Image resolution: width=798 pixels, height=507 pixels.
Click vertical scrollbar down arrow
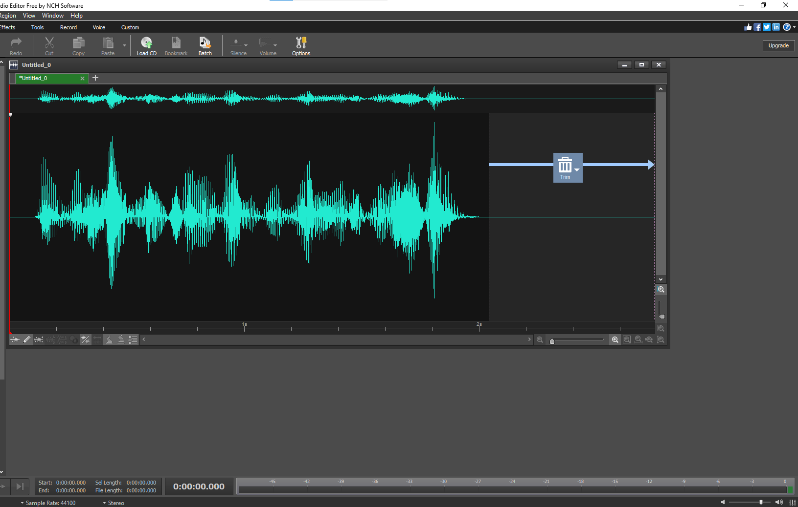[x=661, y=279]
